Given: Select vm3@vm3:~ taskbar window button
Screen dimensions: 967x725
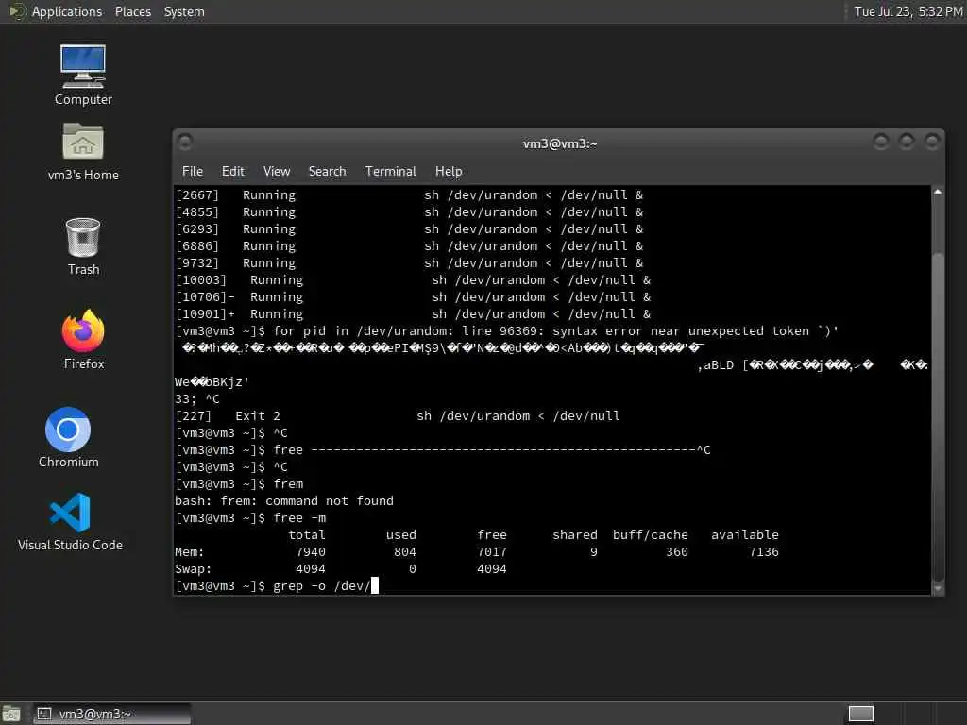Looking at the screenshot, I should pos(111,714).
